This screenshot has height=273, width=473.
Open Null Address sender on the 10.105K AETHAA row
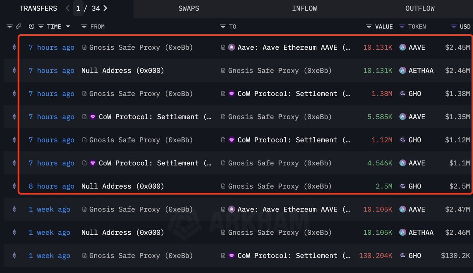(x=123, y=233)
